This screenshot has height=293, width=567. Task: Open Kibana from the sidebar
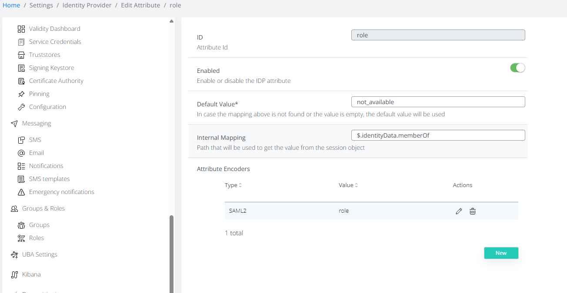pyautogui.click(x=31, y=274)
